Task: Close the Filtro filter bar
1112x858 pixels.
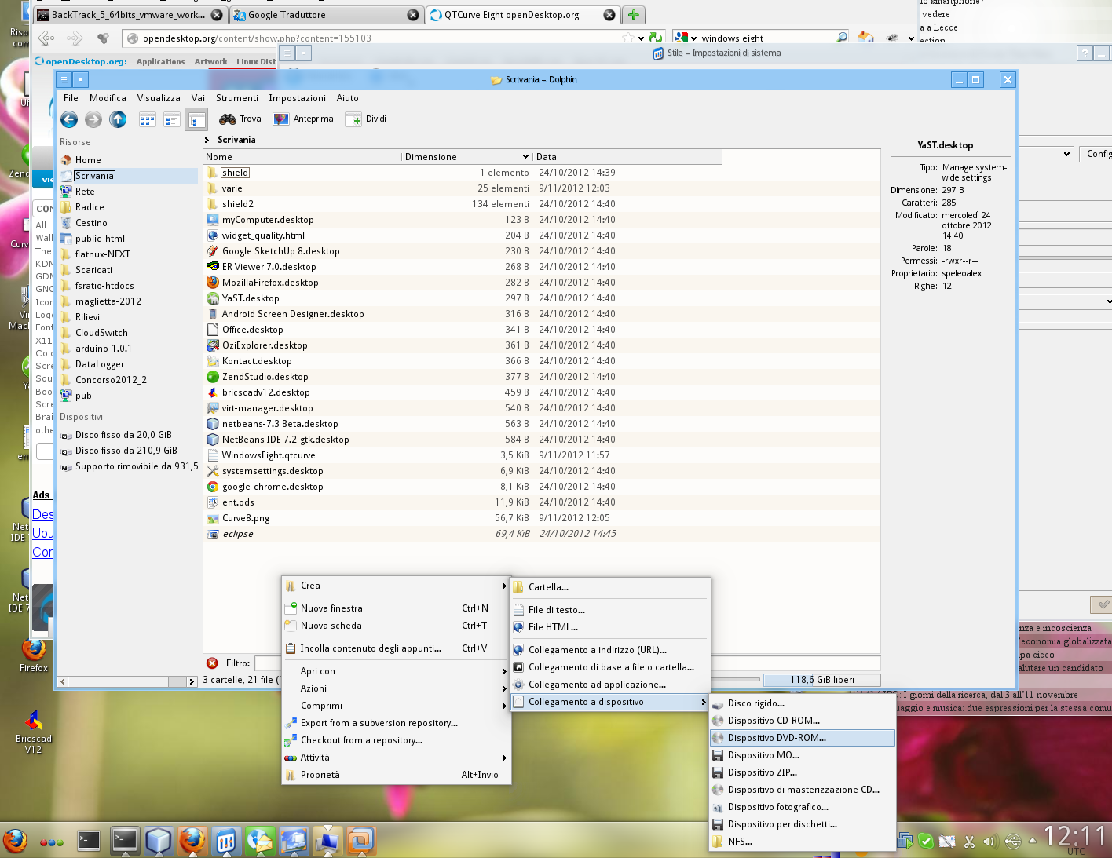Action: tap(212, 663)
